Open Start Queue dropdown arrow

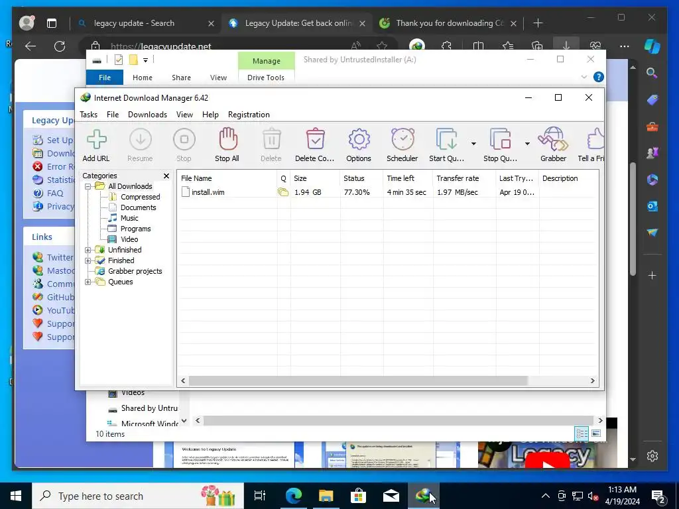[473, 143]
